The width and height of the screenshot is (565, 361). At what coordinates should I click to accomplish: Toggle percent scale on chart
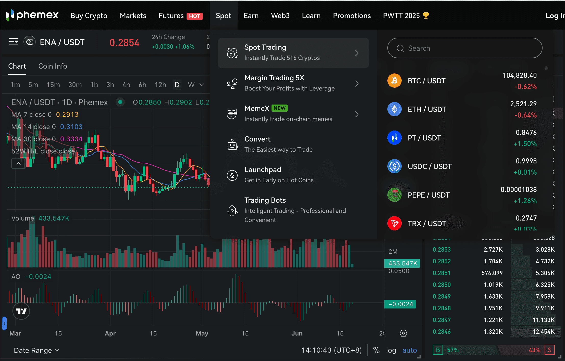click(x=376, y=350)
